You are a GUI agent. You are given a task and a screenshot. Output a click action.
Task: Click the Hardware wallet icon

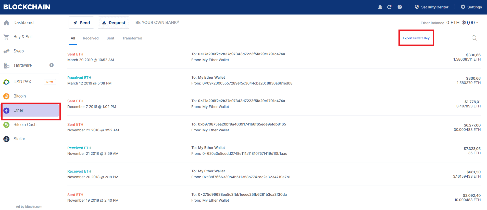click(7, 65)
